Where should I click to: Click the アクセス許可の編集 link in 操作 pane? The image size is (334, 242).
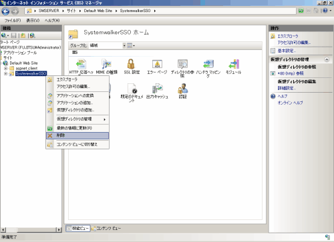tap(294, 43)
